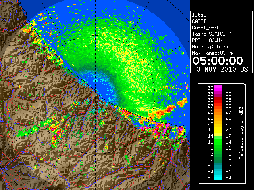Screen dimensions: 254x190
Task: Click the 'PRF: 1800Hz' text
Action: click(208, 40)
